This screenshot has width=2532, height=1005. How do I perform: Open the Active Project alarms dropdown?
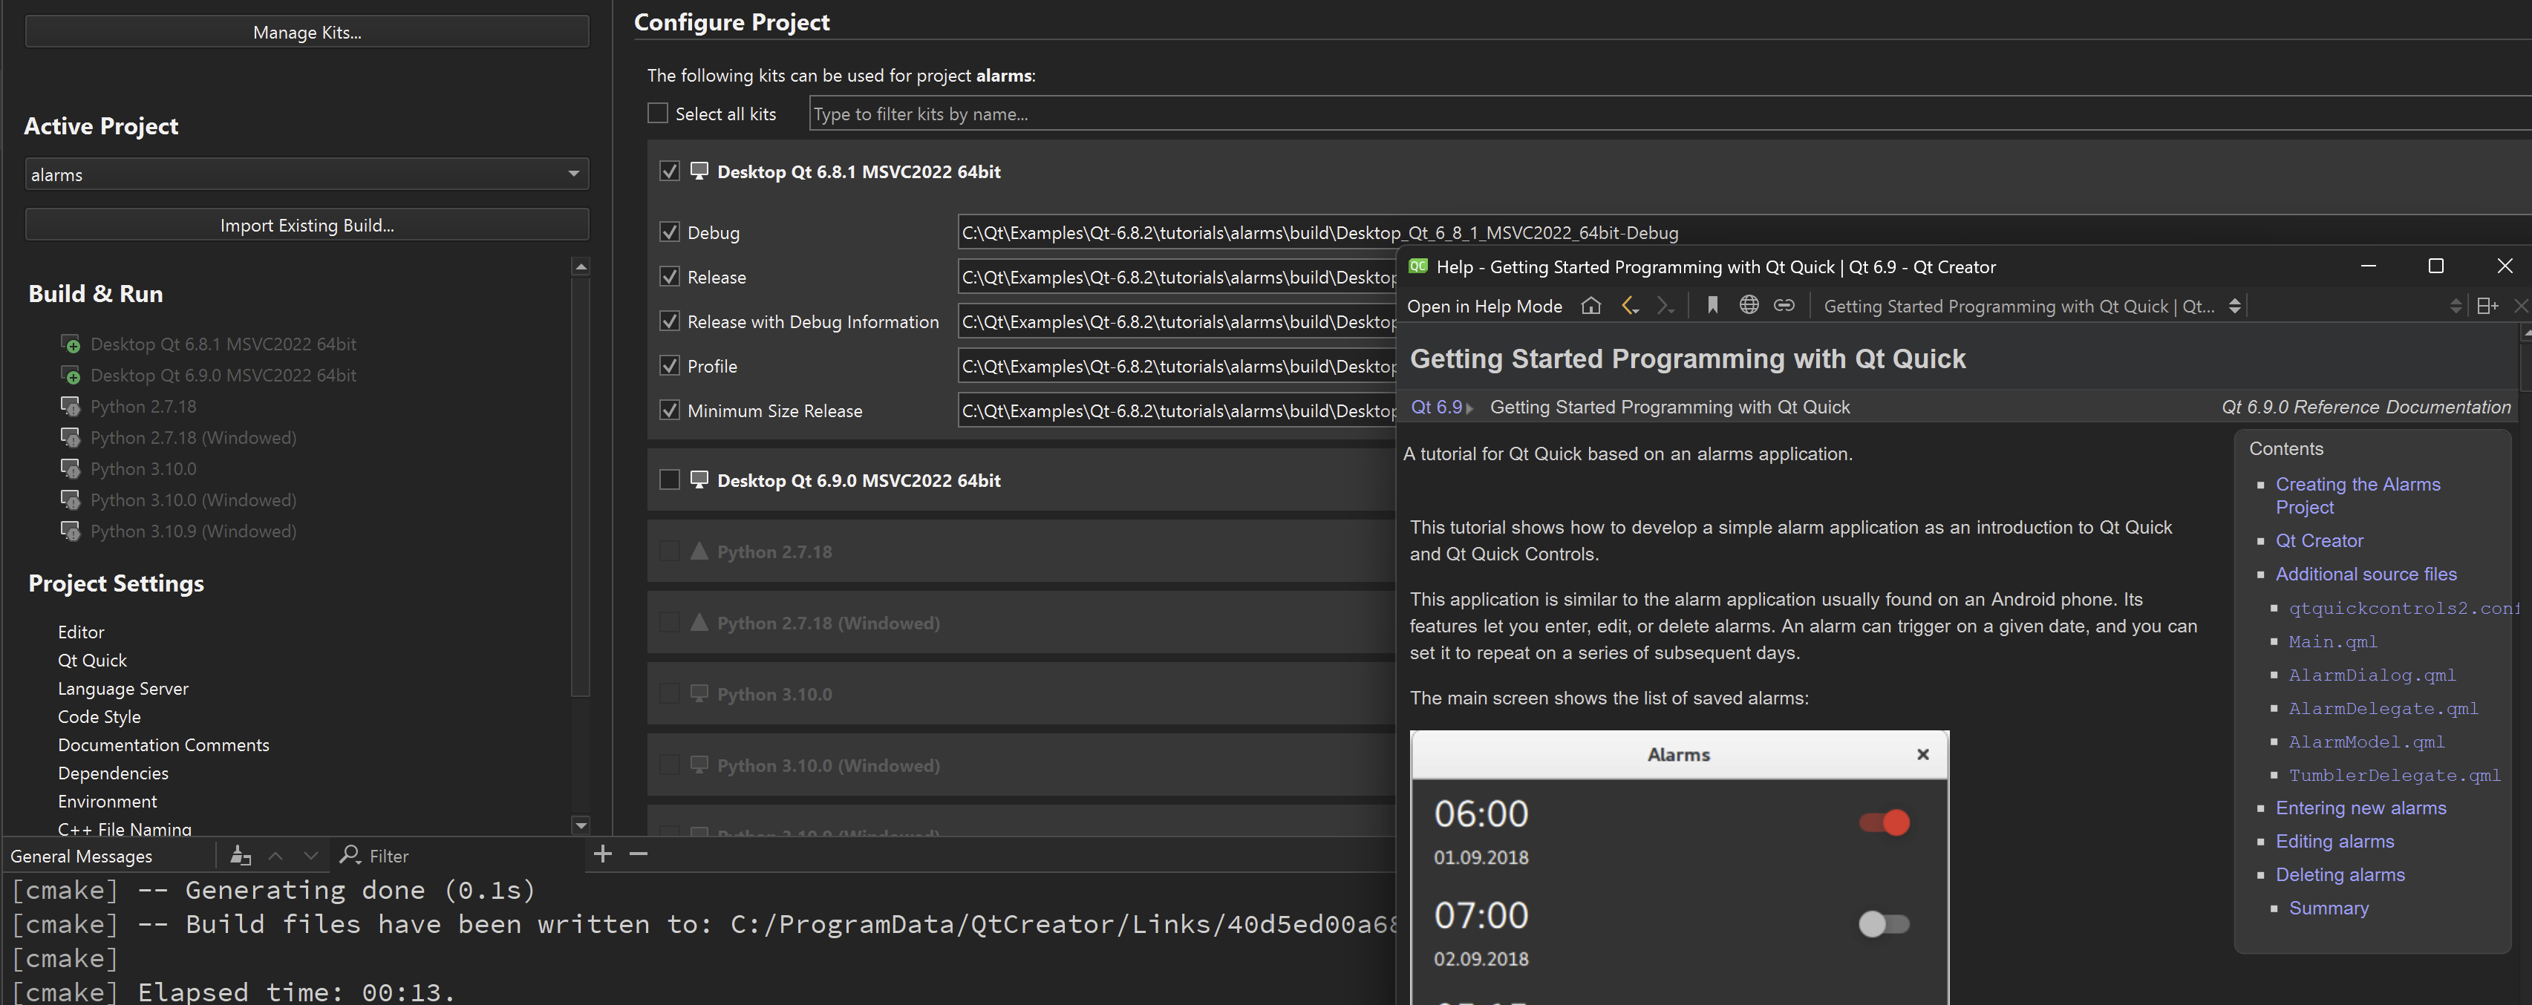tap(307, 174)
